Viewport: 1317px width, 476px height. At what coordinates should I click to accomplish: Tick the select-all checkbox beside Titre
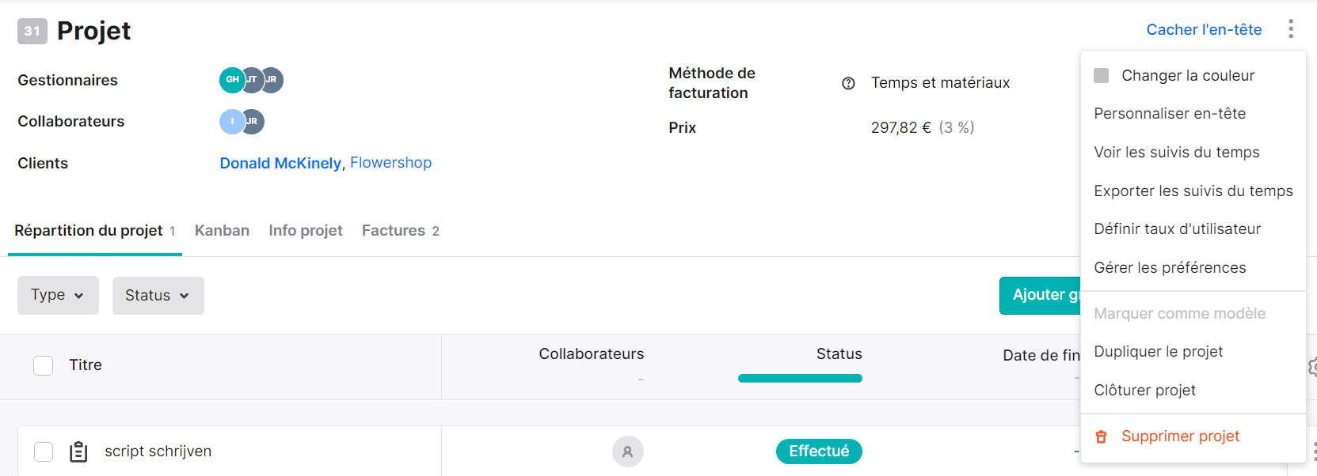pyautogui.click(x=44, y=365)
